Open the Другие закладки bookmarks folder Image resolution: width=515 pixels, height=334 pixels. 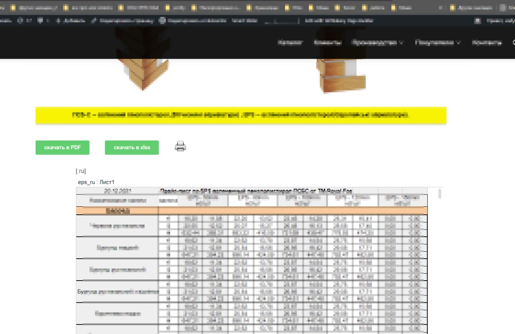471,7
